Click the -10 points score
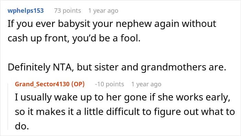The width and height of the screenshot is (241, 136). pos(109,84)
